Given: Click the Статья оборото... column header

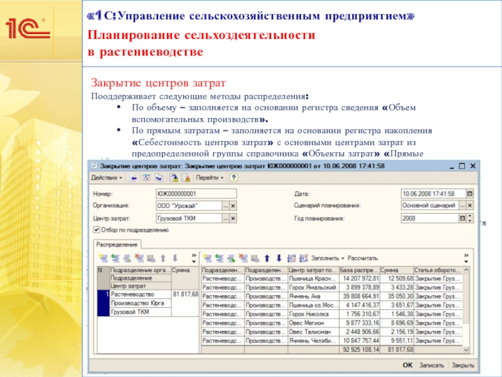Looking at the screenshot, I should (x=438, y=270).
